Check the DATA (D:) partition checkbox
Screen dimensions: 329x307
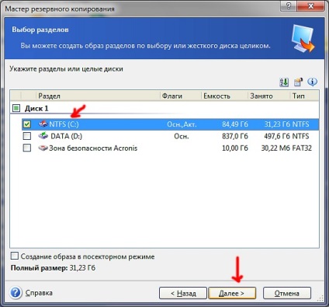point(27,136)
